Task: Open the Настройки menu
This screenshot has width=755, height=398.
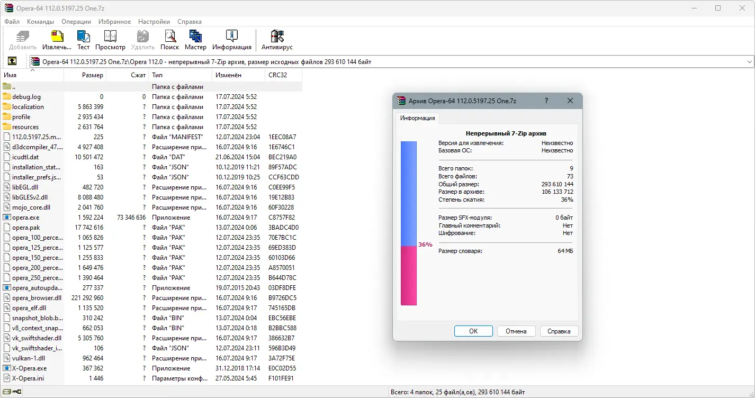Action: [154, 22]
